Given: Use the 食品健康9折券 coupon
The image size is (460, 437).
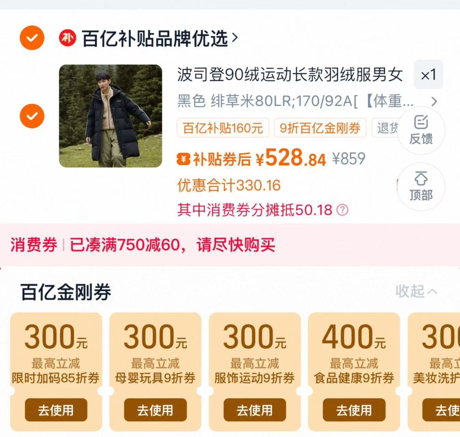Looking at the screenshot, I should click(x=354, y=410).
